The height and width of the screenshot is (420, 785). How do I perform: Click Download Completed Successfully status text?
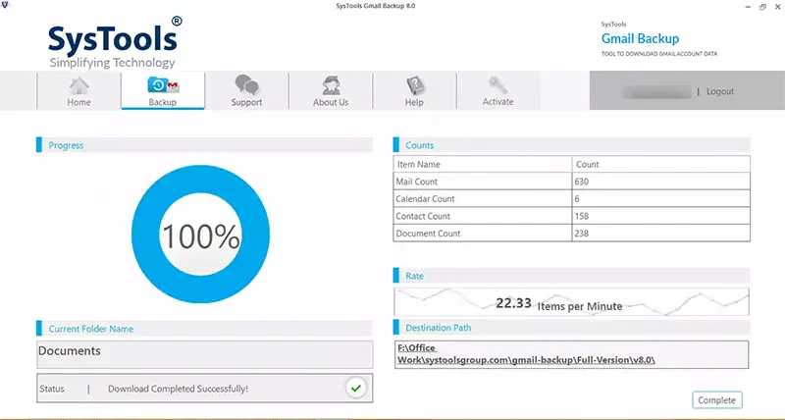(x=179, y=389)
